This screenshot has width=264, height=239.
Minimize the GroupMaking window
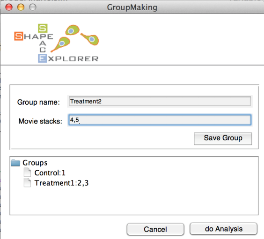[x=21, y=7]
